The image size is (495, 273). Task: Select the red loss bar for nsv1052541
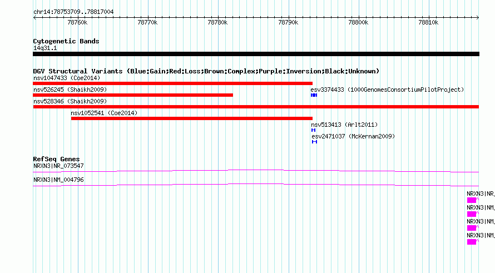click(x=192, y=118)
